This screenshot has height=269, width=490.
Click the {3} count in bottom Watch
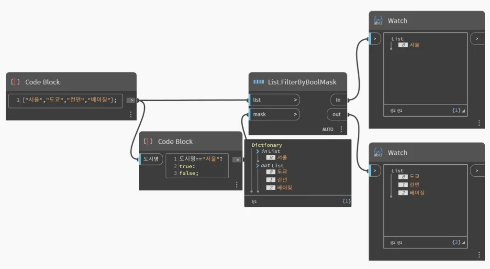456,242
